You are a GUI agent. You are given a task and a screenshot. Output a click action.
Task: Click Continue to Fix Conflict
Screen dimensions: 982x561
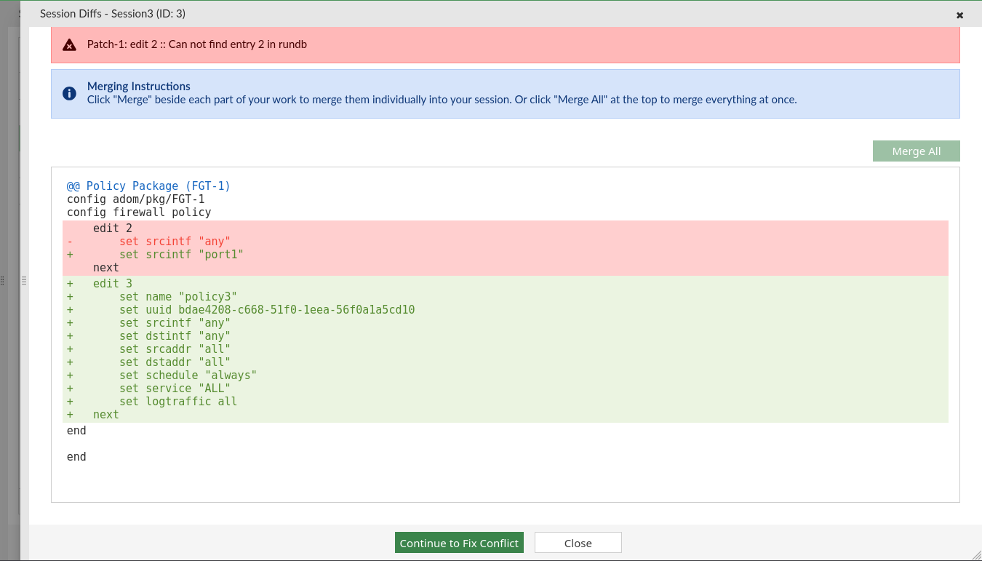point(459,543)
